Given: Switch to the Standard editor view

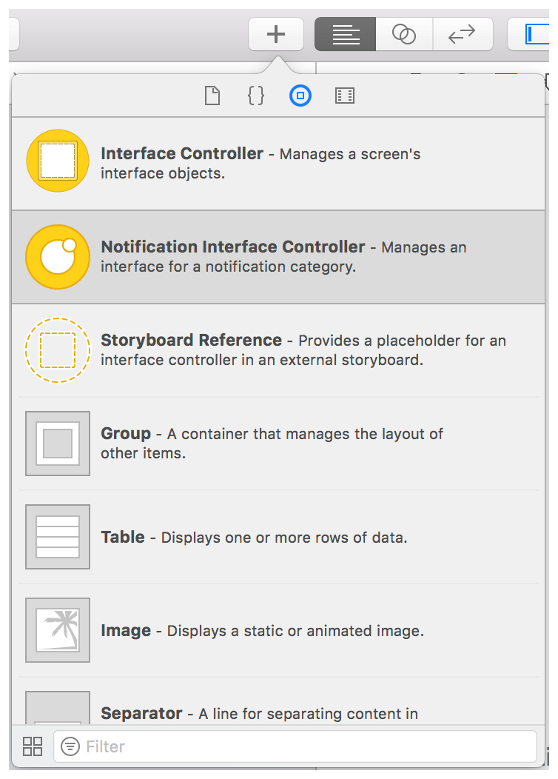Looking at the screenshot, I should [x=346, y=34].
